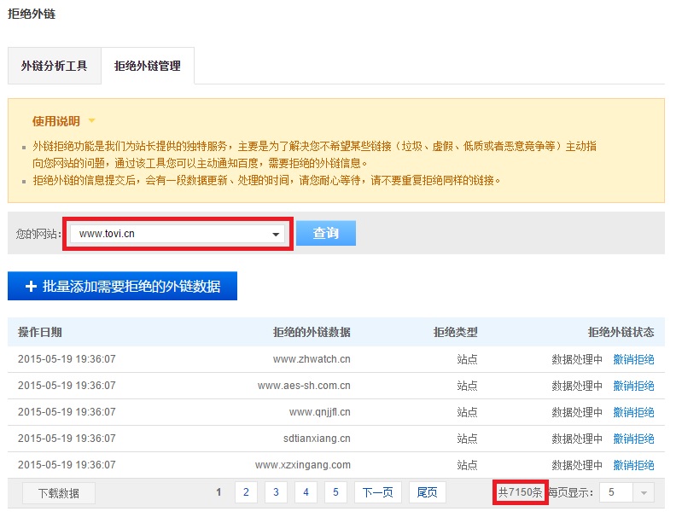Click 下一页 to go to next page

tap(377, 492)
